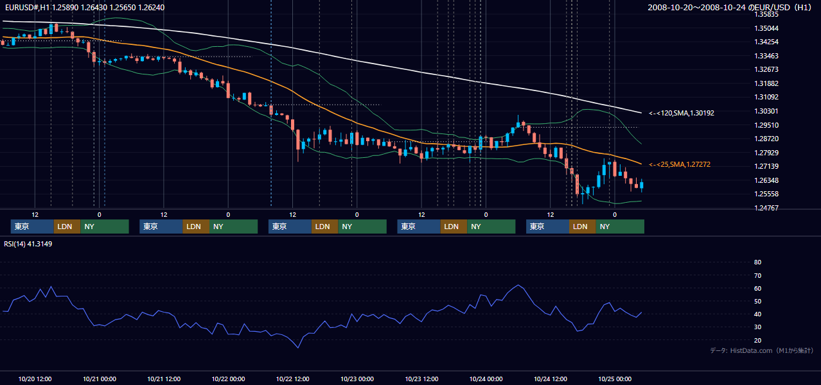Click the 1.27139 price axis label
This screenshot has width=821, height=385.
coord(766,166)
